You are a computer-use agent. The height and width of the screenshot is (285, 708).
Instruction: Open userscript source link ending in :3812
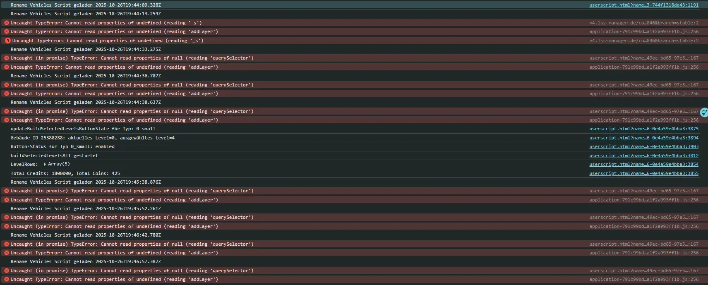(643, 156)
